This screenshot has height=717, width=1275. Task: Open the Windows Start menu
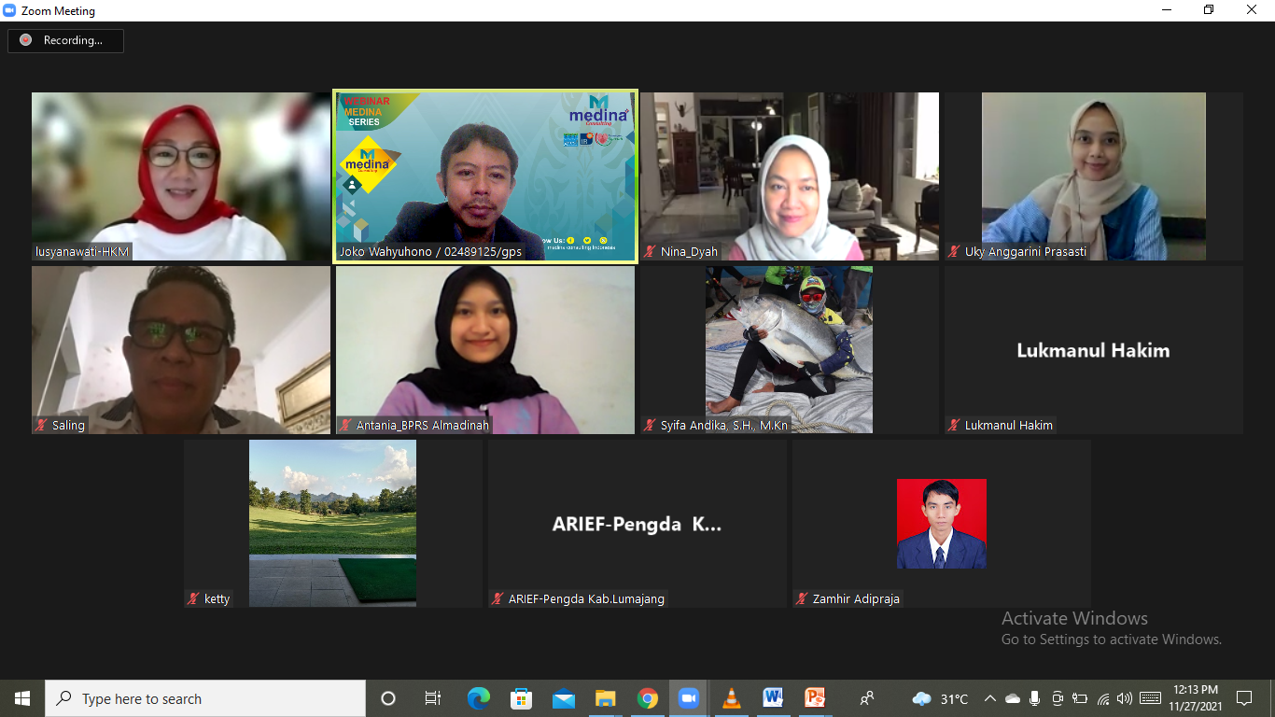pos(22,698)
